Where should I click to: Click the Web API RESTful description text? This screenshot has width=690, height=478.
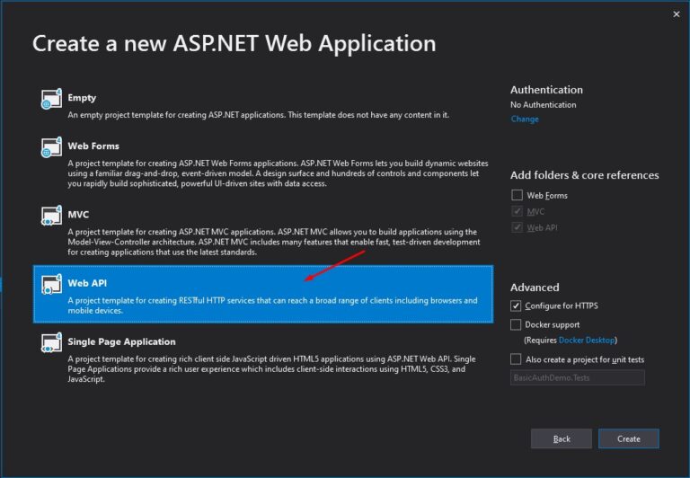tap(272, 305)
